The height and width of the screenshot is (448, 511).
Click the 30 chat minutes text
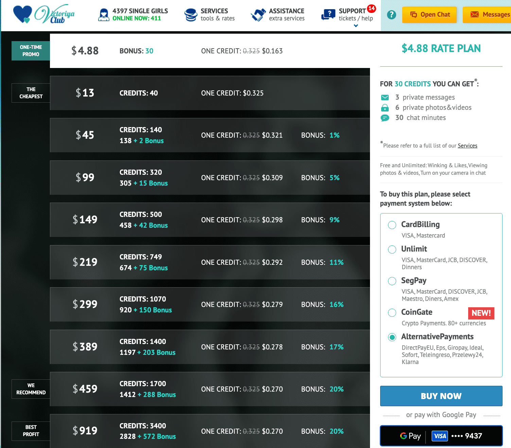pyautogui.click(x=421, y=118)
